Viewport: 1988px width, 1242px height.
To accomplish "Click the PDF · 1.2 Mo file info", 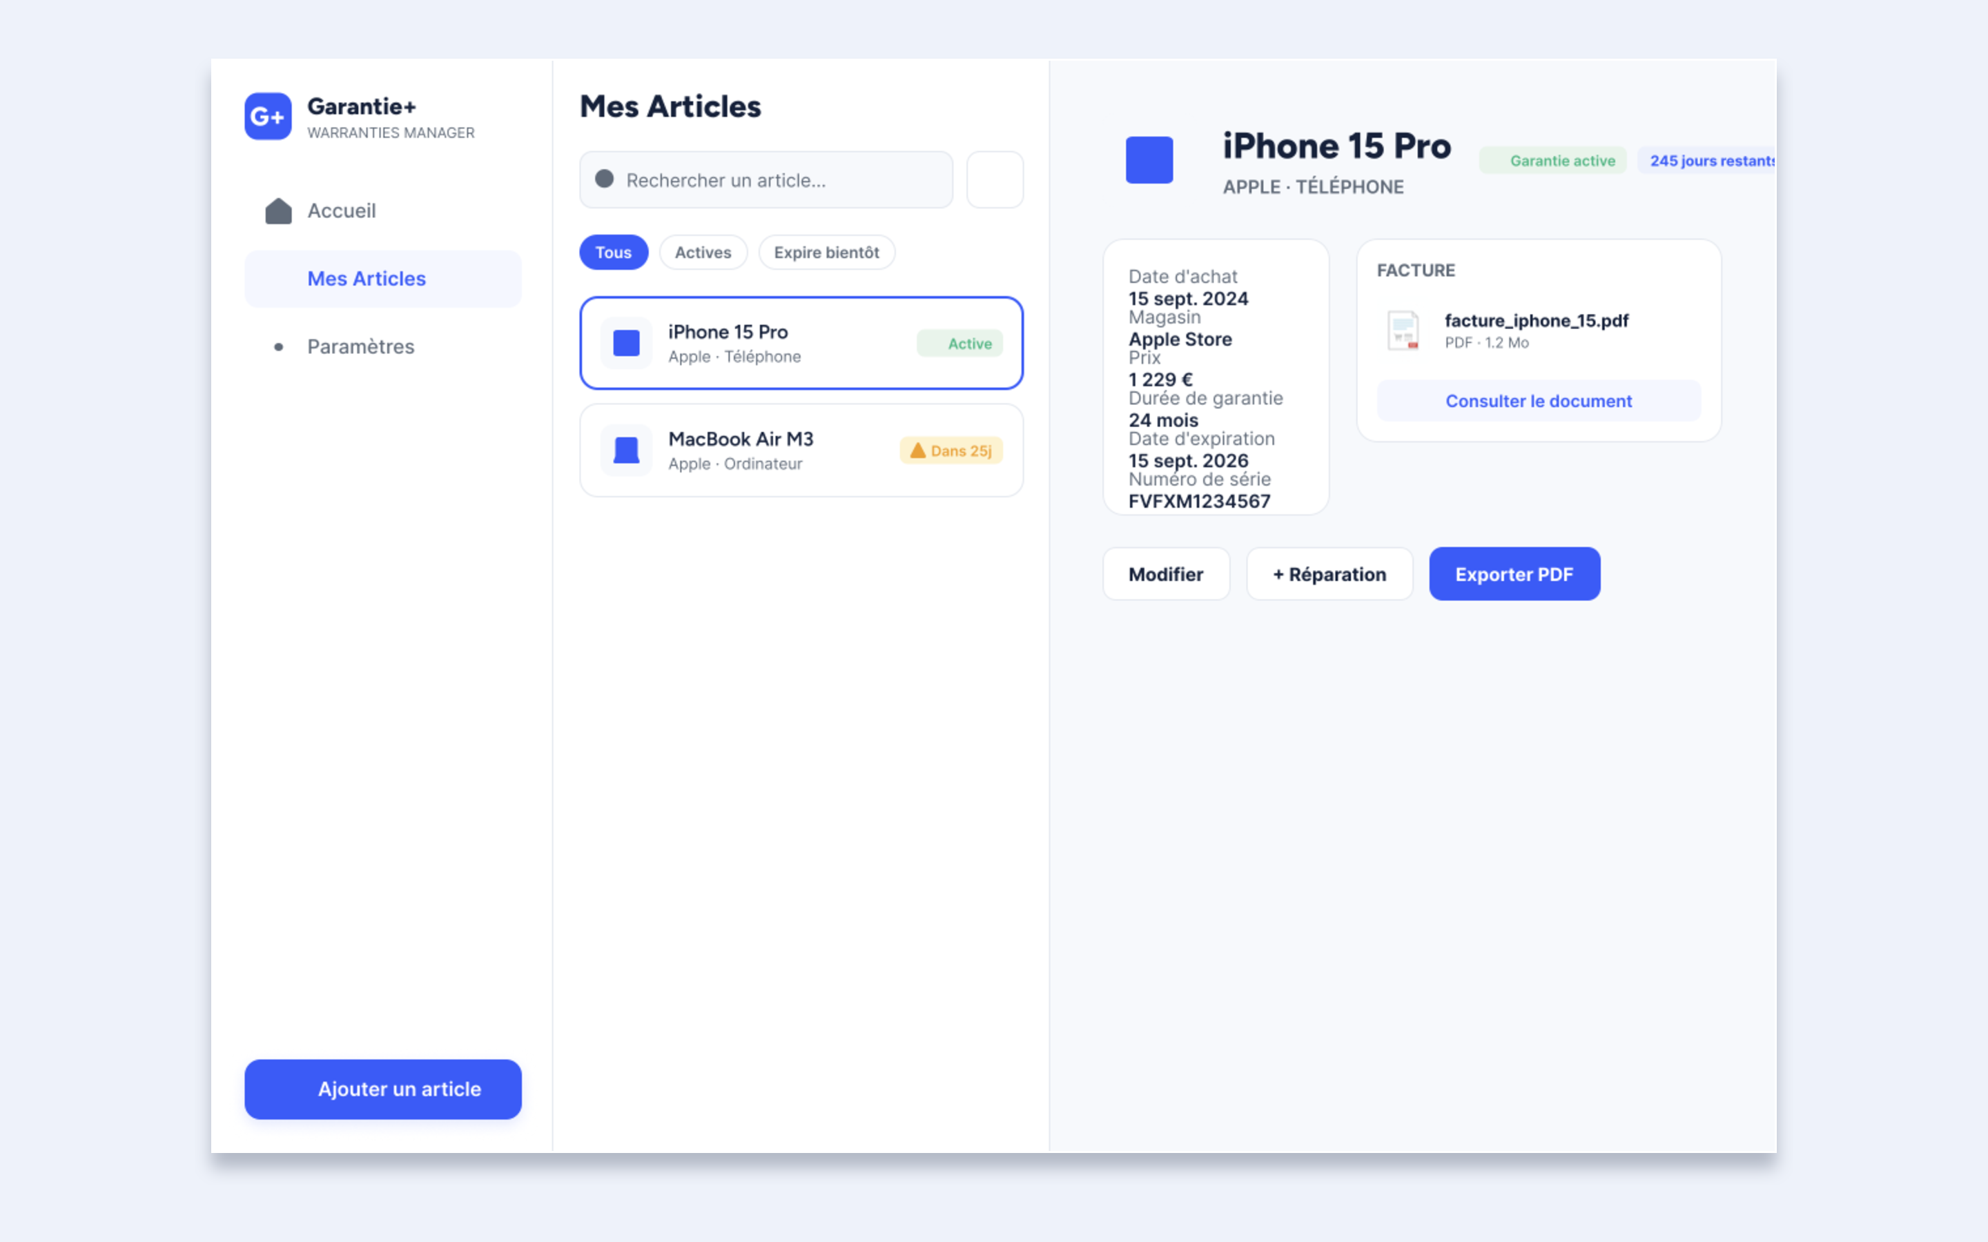I will 1486,342.
